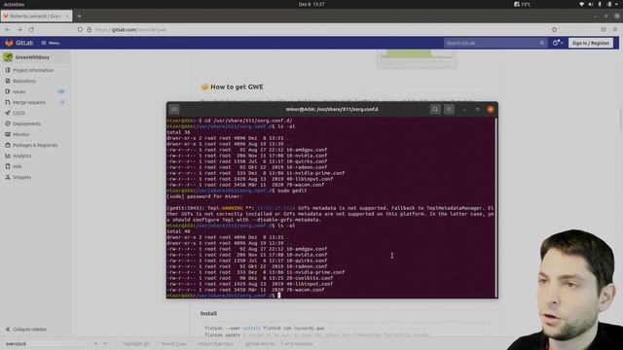Collapse the GitLab sidebar
Viewport: 623px width, 350px height.
[26, 330]
